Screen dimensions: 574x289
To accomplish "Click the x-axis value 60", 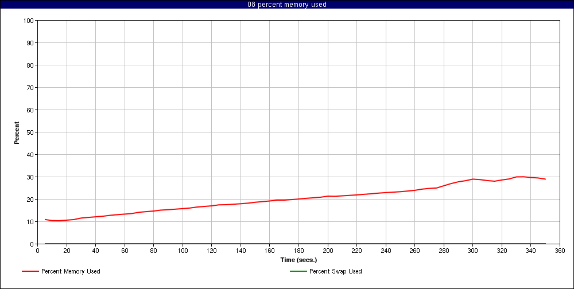I will tap(125, 251).
